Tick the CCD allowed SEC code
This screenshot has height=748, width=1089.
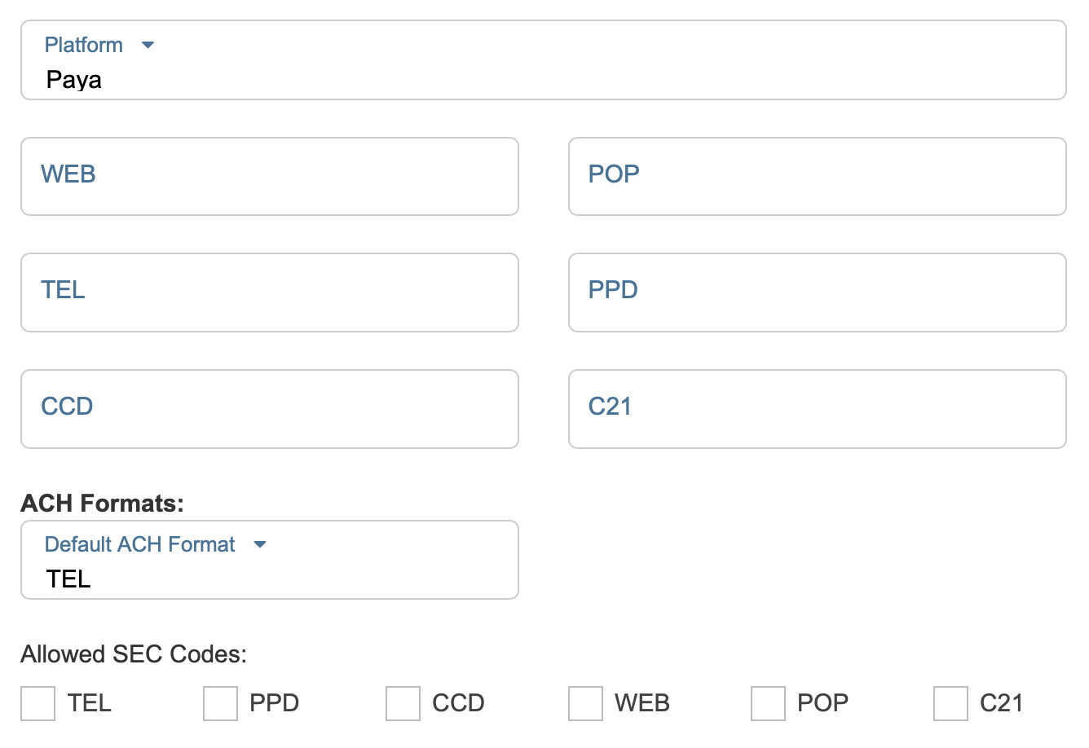click(403, 703)
